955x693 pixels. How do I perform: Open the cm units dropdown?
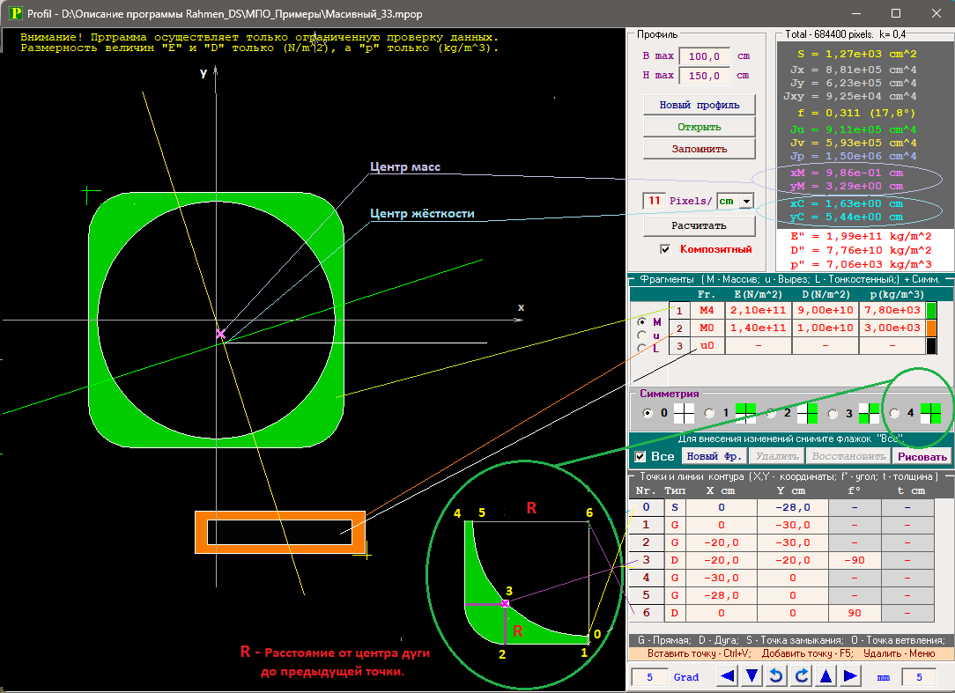(747, 201)
